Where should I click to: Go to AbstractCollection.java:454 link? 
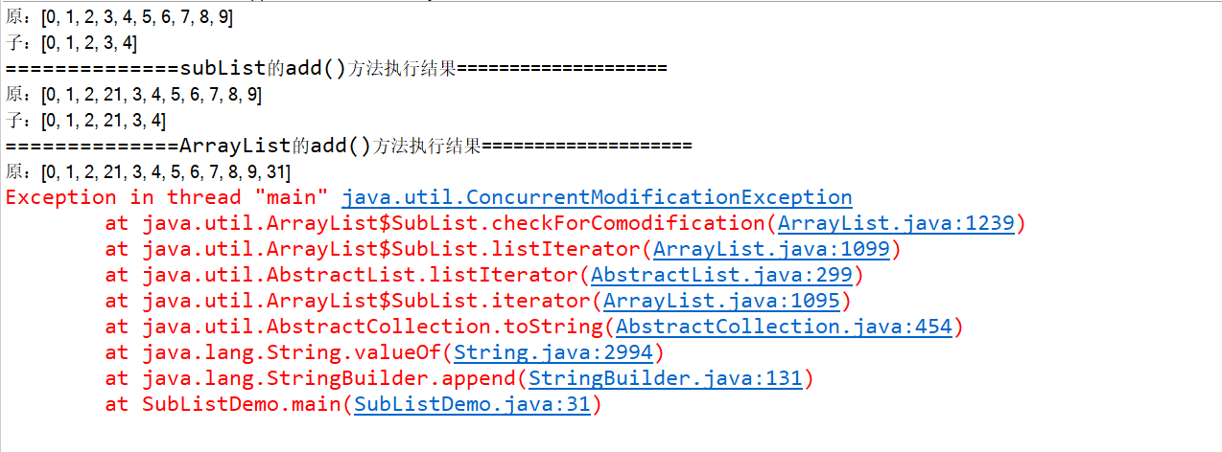(784, 327)
